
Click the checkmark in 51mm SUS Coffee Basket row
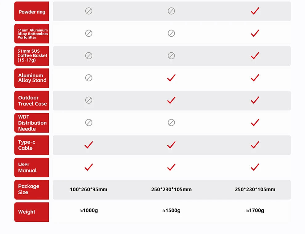(x=255, y=56)
